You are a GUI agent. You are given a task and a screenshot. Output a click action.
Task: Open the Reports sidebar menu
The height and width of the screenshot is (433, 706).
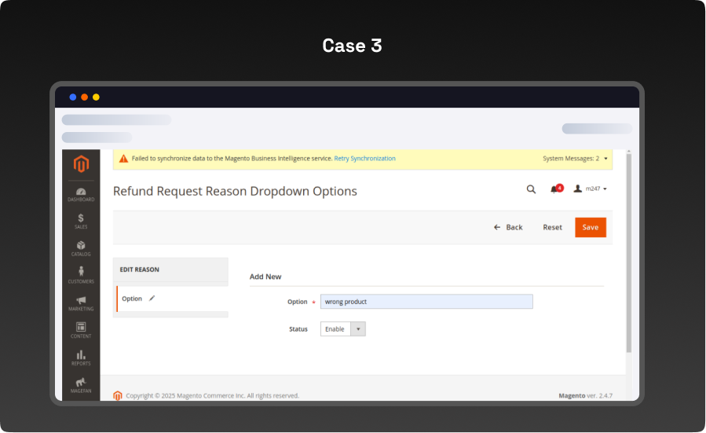tap(81, 358)
